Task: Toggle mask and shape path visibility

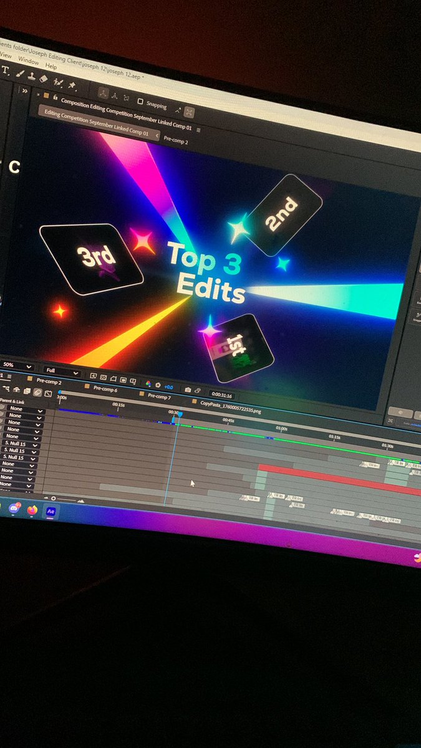Action: [x=114, y=378]
